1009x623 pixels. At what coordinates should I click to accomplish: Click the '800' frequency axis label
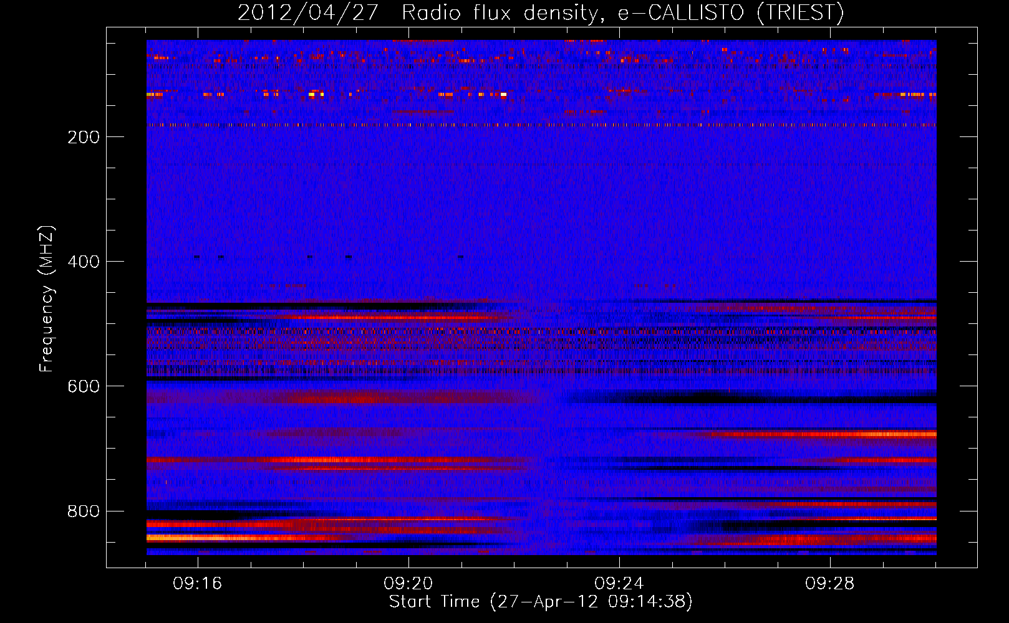(x=83, y=511)
